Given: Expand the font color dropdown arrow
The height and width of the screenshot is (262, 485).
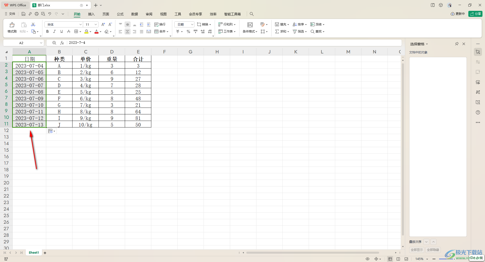Looking at the screenshot, I should (101, 32).
